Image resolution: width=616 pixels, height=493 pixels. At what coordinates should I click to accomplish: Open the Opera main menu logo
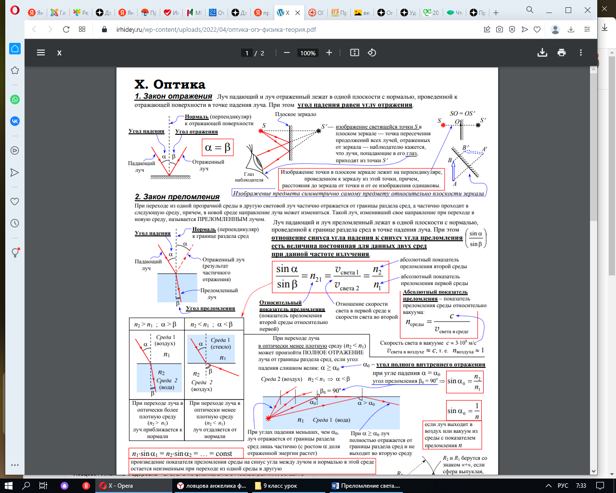(x=15, y=10)
